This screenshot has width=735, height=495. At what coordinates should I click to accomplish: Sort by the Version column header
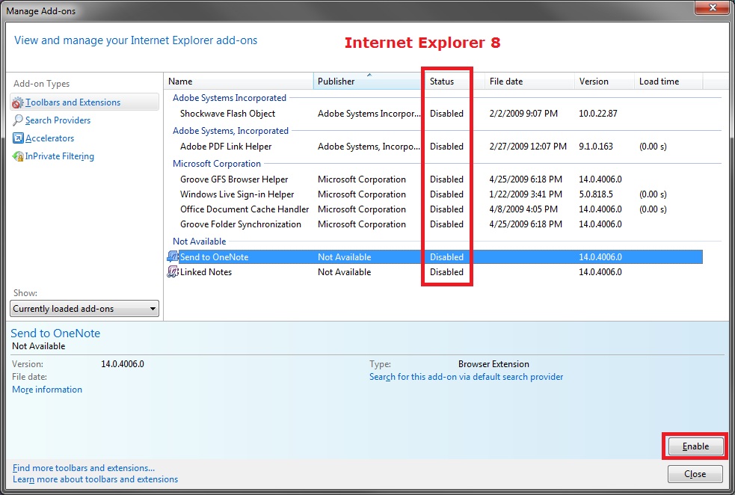tap(604, 81)
